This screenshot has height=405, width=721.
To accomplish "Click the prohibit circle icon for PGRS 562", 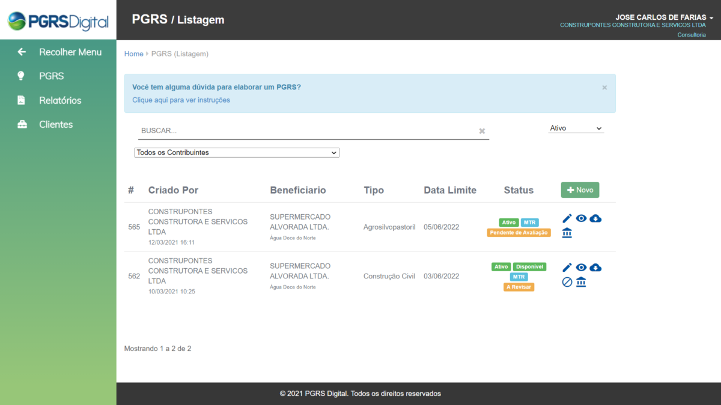I will click(567, 282).
